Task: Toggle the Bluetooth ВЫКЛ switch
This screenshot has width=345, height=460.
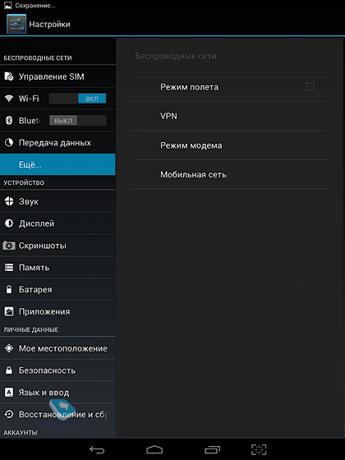Action: [77, 121]
